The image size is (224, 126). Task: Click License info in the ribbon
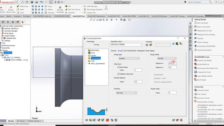[90, 13]
